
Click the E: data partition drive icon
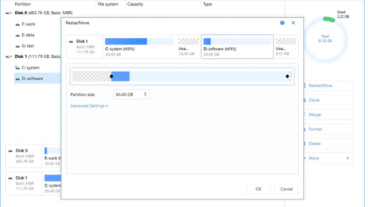pyautogui.click(x=18, y=35)
